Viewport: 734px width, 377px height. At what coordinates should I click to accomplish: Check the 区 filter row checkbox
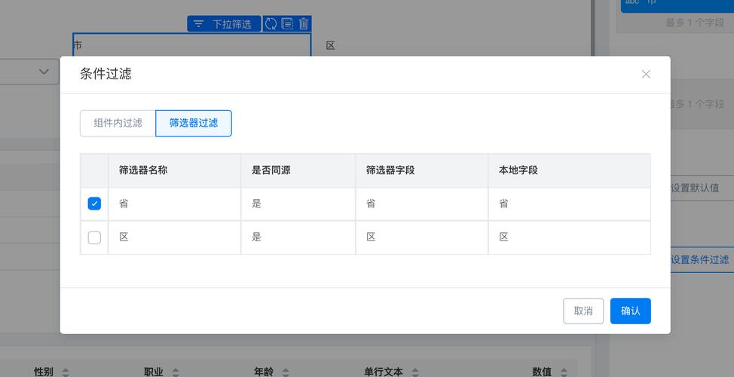tap(94, 238)
